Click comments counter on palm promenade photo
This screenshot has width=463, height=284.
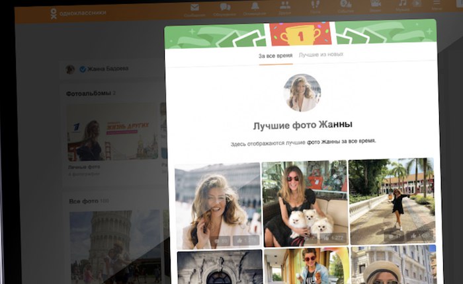394,236
